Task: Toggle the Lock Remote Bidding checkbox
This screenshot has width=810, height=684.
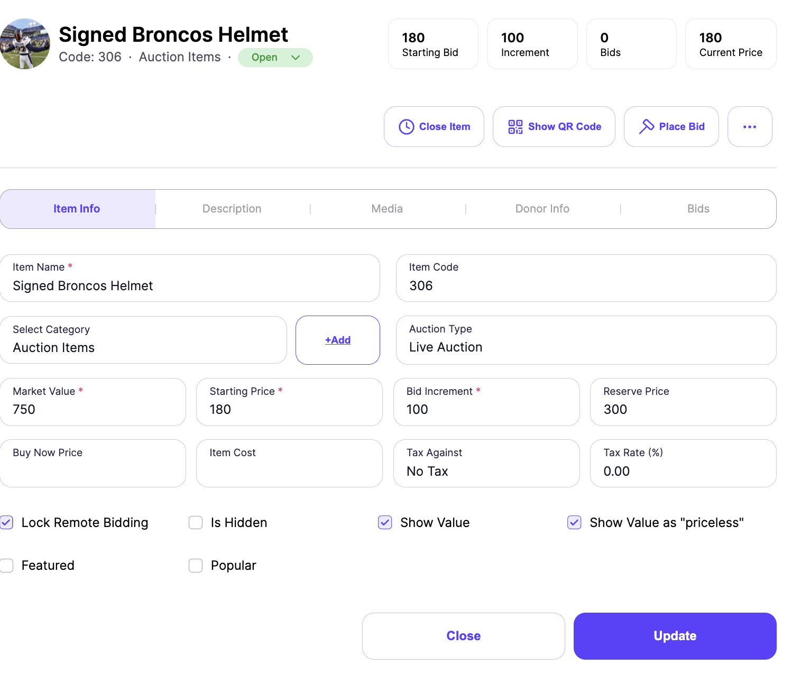Action: click(x=6, y=523)
